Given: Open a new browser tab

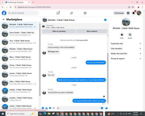Looking at the screenshot, I should (33, 2).
